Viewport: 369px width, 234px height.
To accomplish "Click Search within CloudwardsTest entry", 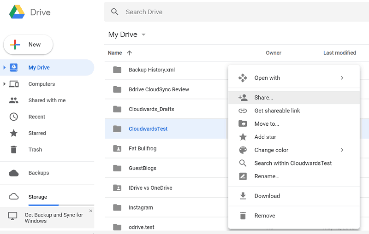I will point(294,163).
